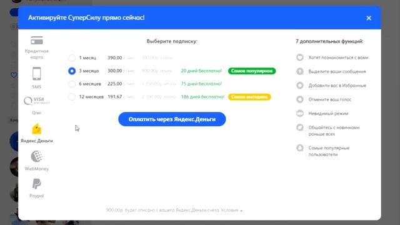Click the 191,67 price value
400x225 pixels.
(x=115, y=97)
